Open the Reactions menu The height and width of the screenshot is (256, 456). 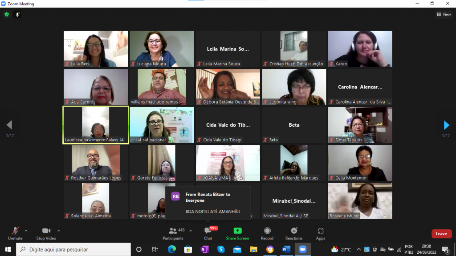pos(294,233)
